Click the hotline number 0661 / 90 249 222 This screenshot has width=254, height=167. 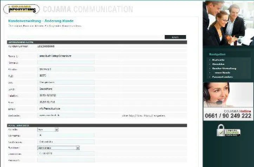coord(228,116)
